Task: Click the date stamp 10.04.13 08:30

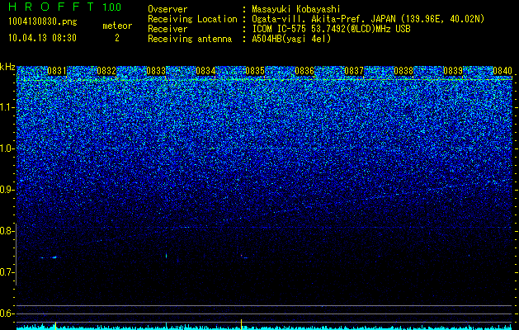Action: pyautogui.click(x=42, y=38)
